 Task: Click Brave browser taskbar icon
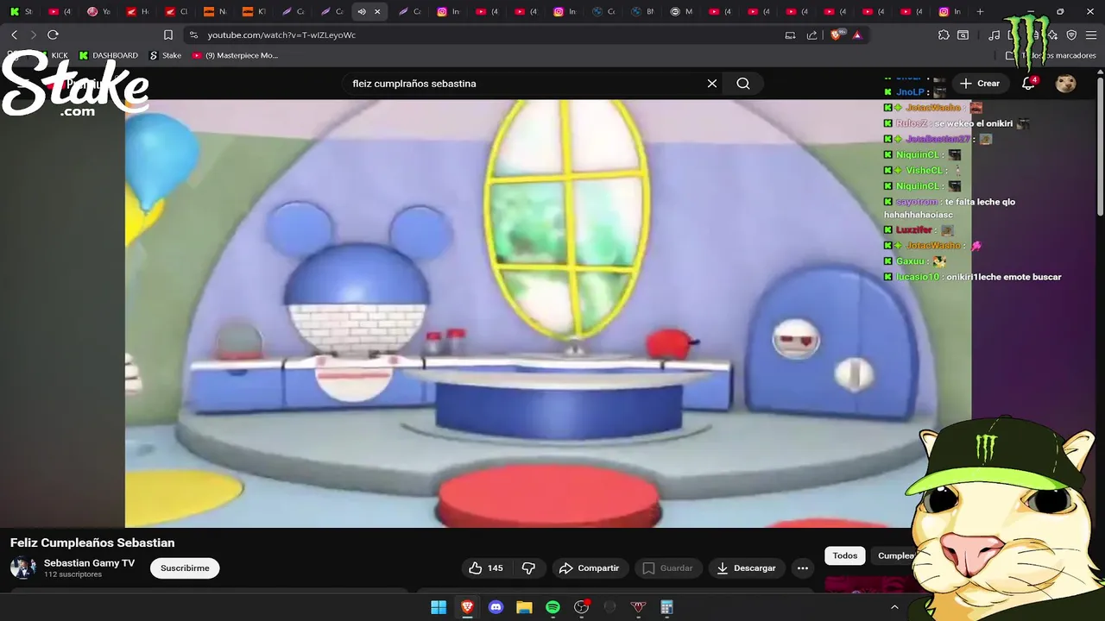[467, 607]
